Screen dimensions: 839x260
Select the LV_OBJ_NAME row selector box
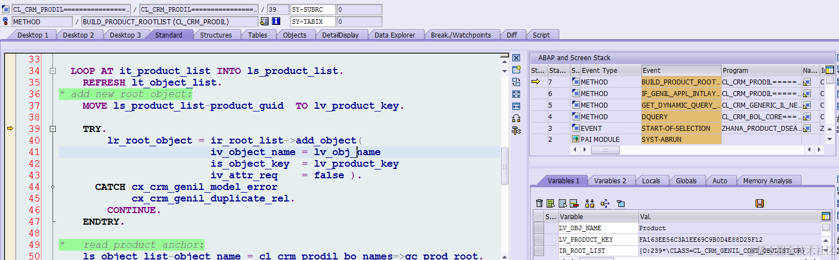coord(539,228)
